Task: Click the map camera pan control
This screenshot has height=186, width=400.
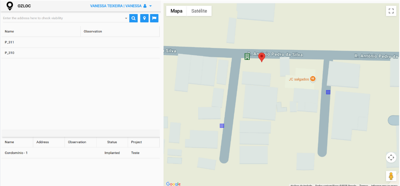Action: click(x=391, y=158)
